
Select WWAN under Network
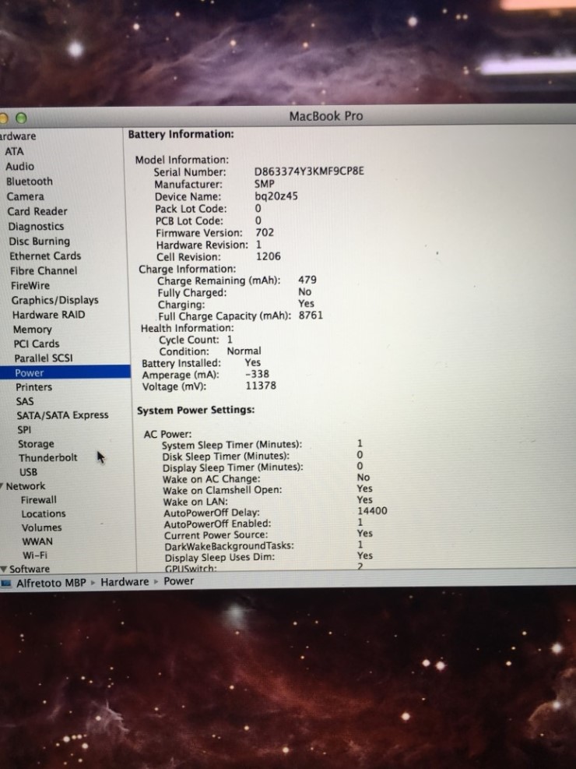37,541
